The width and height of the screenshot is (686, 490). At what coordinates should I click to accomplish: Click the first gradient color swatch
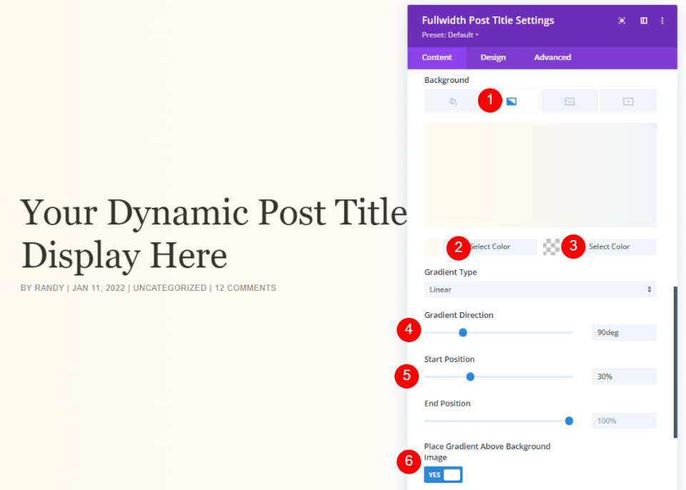click(x=432, y=246)
